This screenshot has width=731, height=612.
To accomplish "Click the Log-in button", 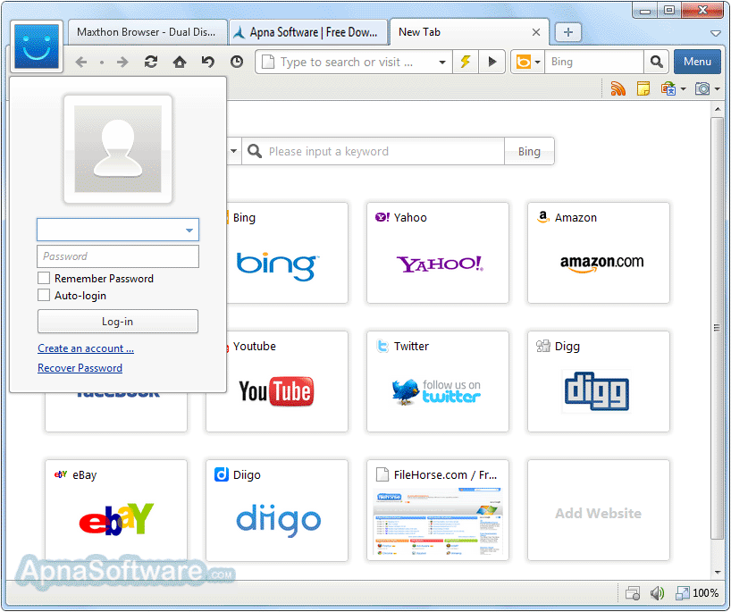I will click(117, 321).
